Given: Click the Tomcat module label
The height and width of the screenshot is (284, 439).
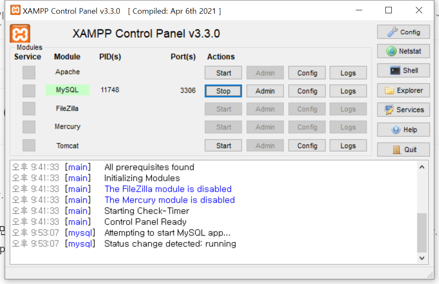Looking at the screenshot, I should (x=67, y=146).
